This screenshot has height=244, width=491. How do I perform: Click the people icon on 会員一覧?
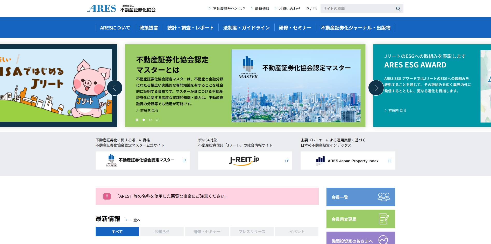point(383,197)
